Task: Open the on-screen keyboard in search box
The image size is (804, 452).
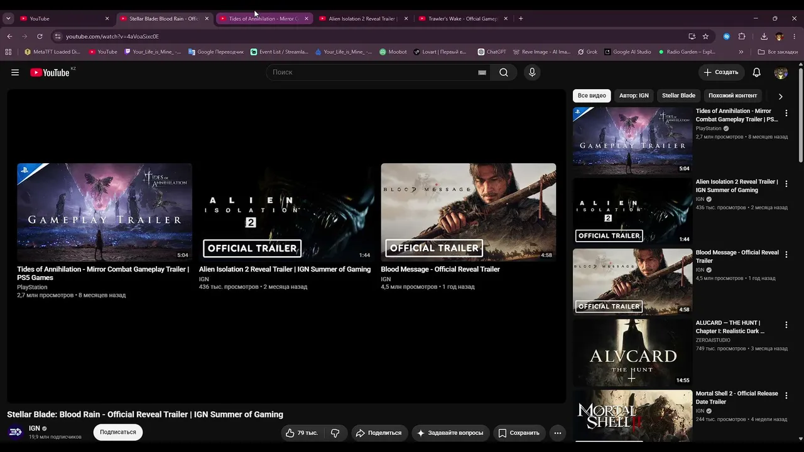Action: (482, 72)
